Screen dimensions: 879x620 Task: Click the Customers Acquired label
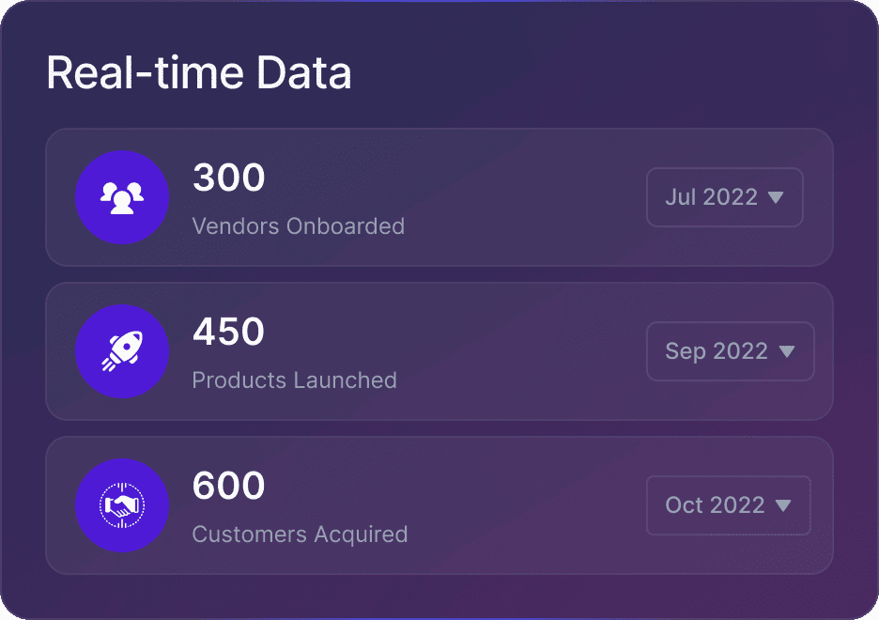[300, 535]
